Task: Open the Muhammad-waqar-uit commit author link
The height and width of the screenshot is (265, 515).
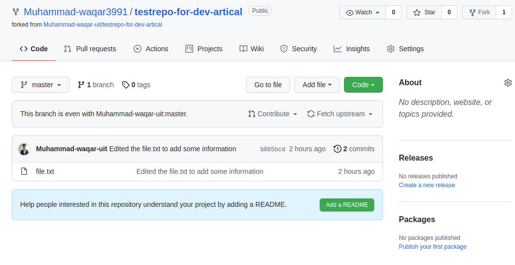Action: click(71, 149)
